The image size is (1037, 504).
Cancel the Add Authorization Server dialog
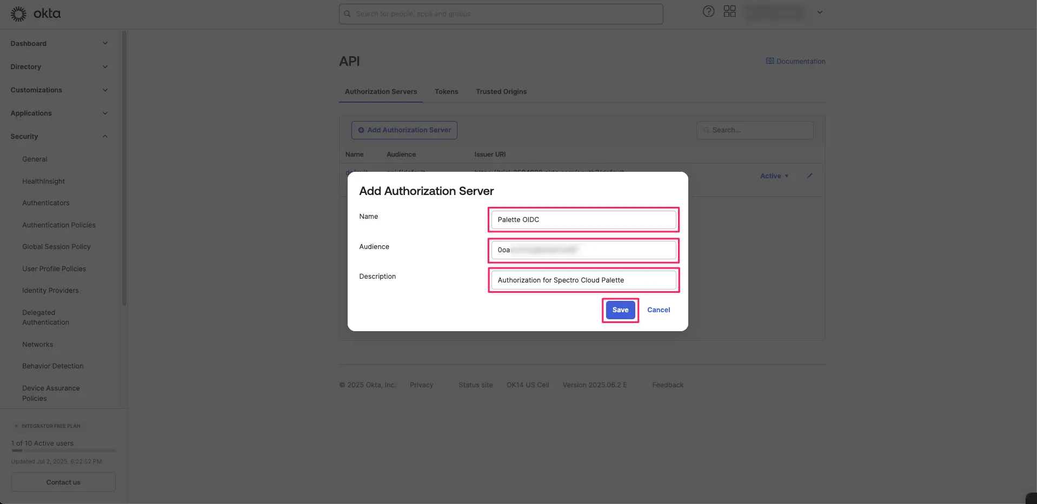pos(658,310)
